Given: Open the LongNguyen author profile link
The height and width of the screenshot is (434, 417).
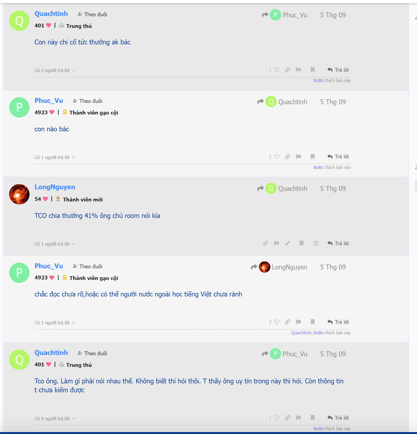Looking at the screenshot, I should pos(55,187).
